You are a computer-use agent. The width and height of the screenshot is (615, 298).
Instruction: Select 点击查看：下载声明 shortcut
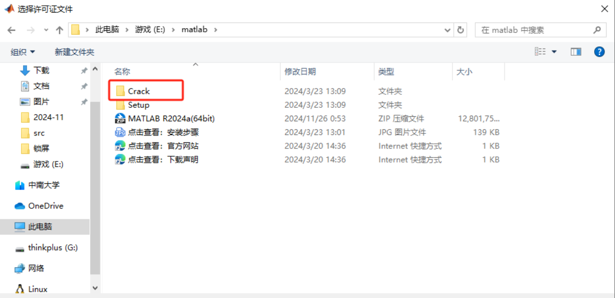[x=164, y=159]
